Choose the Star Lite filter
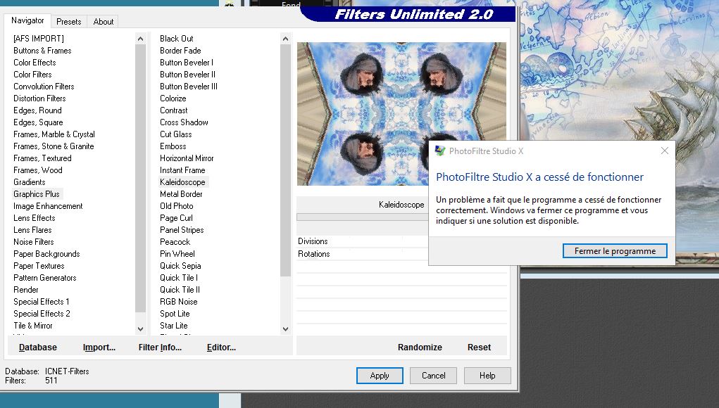 pos(173,326)
